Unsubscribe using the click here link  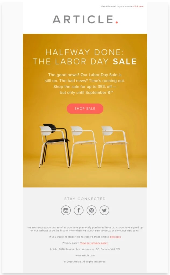click(x=115, y=237)
